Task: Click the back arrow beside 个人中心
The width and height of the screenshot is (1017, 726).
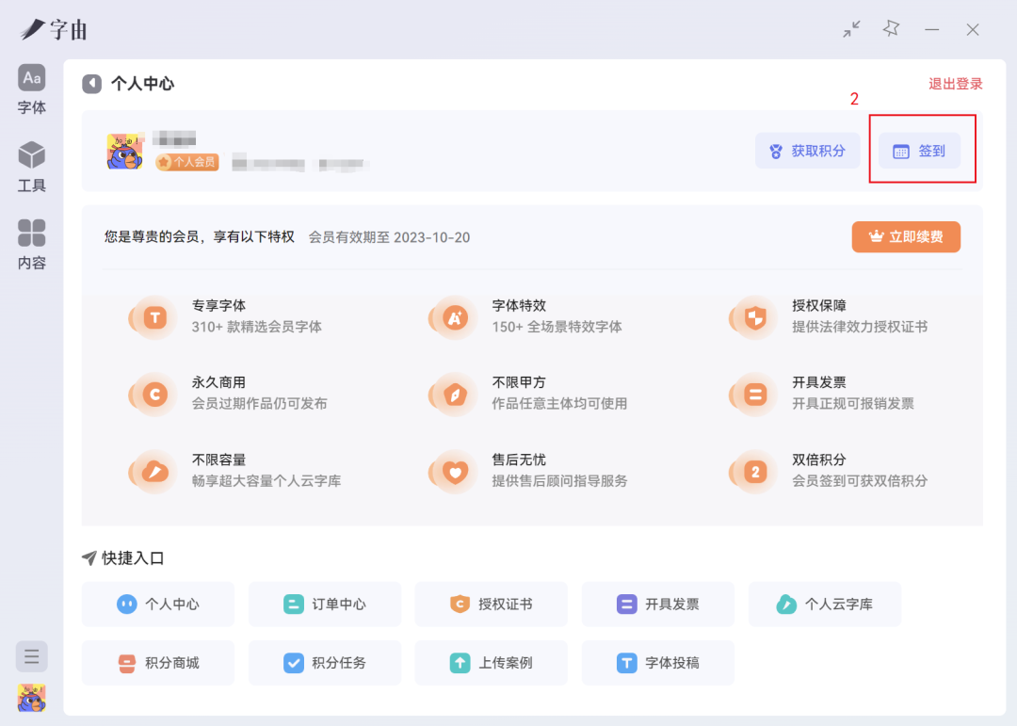Action: click(x=91, y=84)
